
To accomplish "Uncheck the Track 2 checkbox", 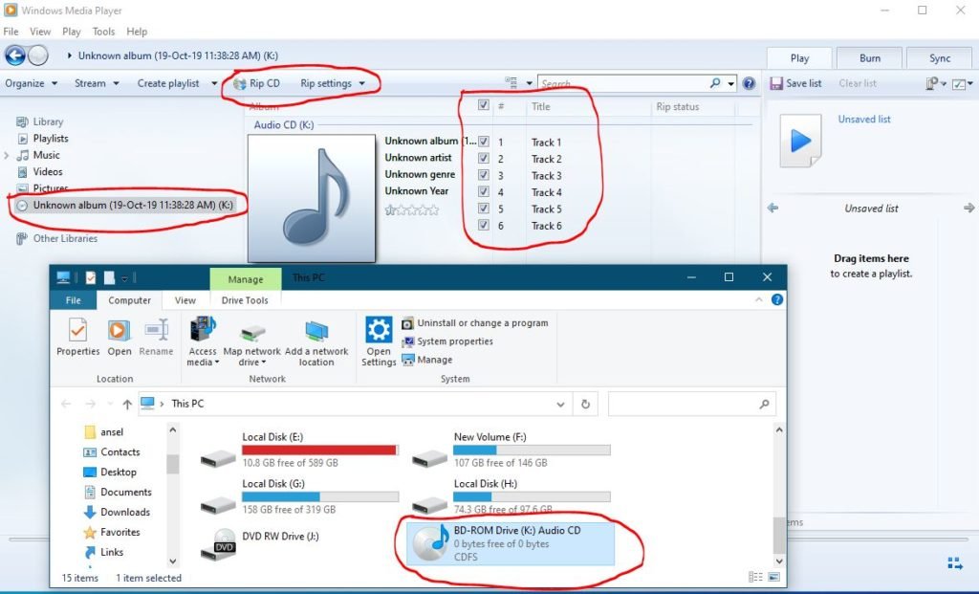I will point(483,158).
